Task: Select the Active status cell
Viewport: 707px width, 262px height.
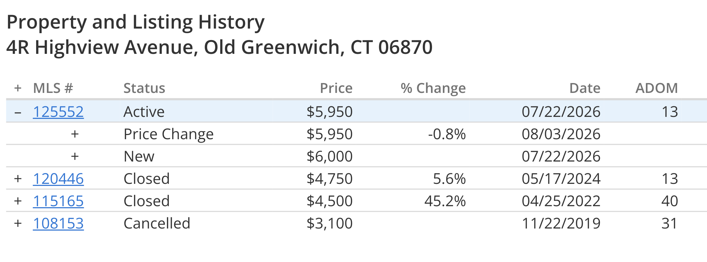Action: (144, 112)
